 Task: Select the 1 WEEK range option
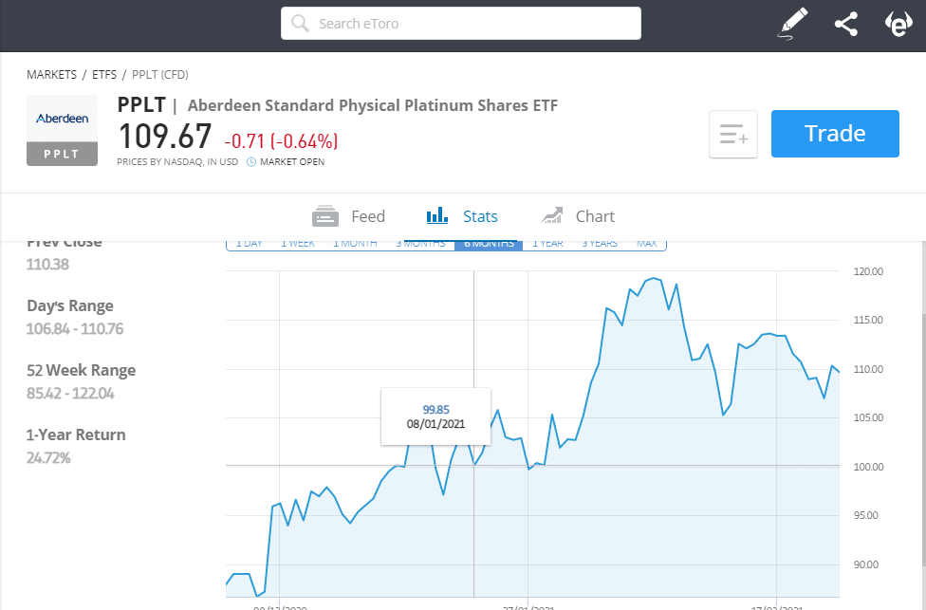tap(298, 244)
